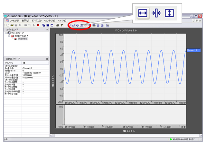The height and width of the screenshot is (145, 206).
Task: Close the ファイルビューア panel
Action: point(47,30)
